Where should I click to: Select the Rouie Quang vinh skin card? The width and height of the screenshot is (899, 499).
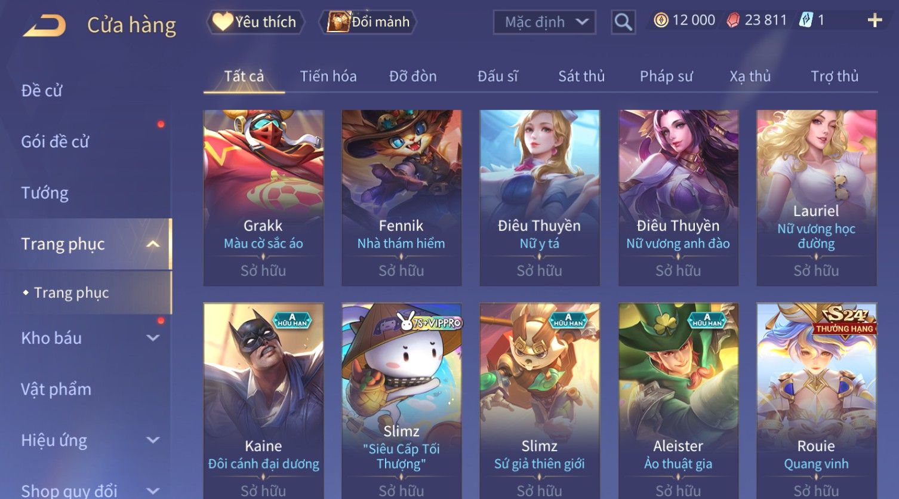[x=816, y=401]
